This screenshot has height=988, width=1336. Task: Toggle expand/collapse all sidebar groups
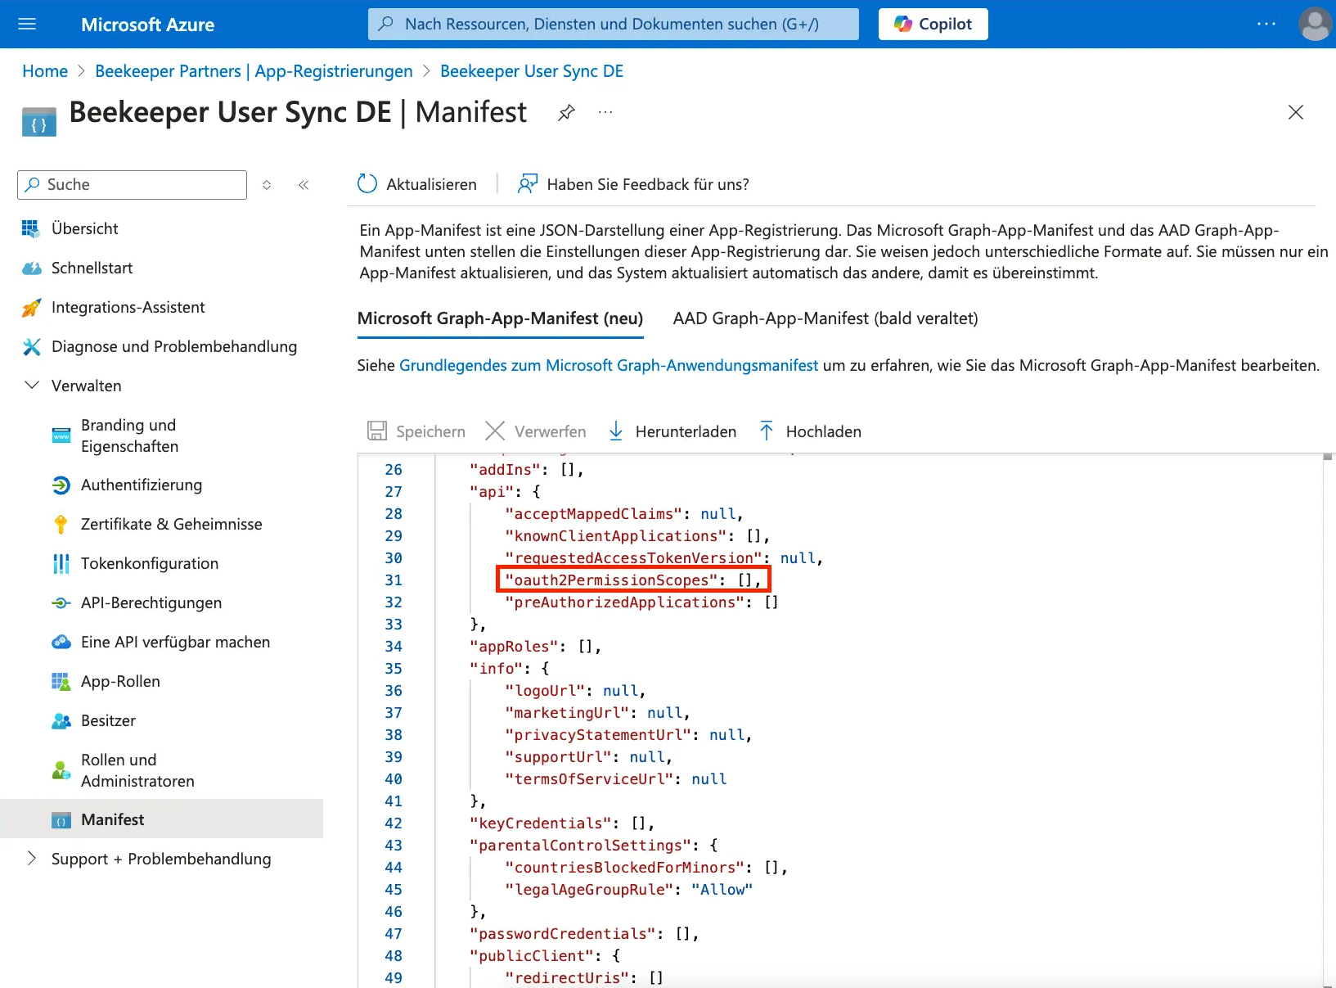[267, 185]
